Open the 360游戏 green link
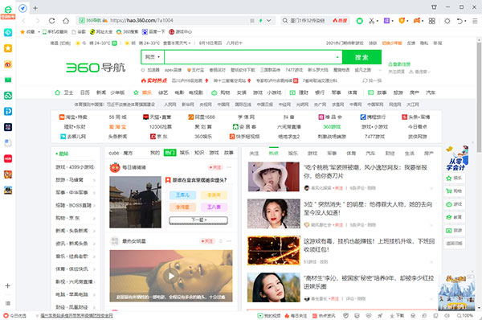 (332, 126)
